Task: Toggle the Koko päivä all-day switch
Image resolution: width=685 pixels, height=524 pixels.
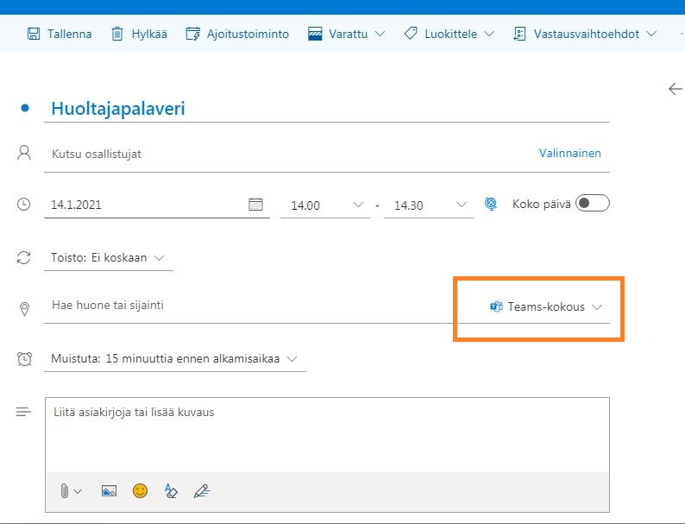Action: (593, 204)
